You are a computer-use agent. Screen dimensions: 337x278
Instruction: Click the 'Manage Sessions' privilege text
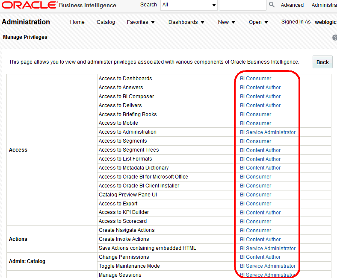[120, 275]
